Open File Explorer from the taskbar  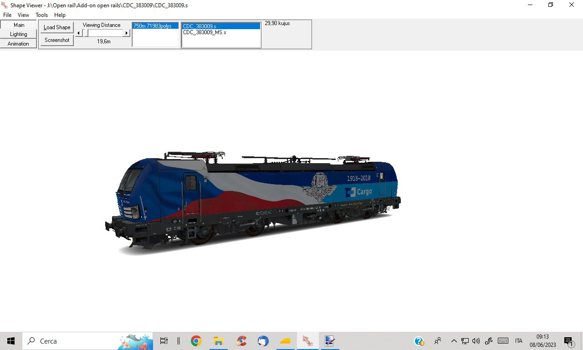[219, 341]
